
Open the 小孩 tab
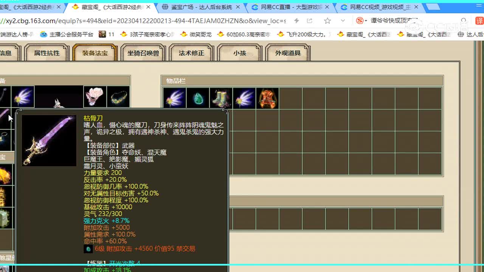[239, 53]
